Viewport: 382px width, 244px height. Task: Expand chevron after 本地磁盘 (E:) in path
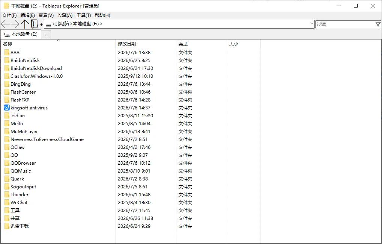click(x=101, y=24)
